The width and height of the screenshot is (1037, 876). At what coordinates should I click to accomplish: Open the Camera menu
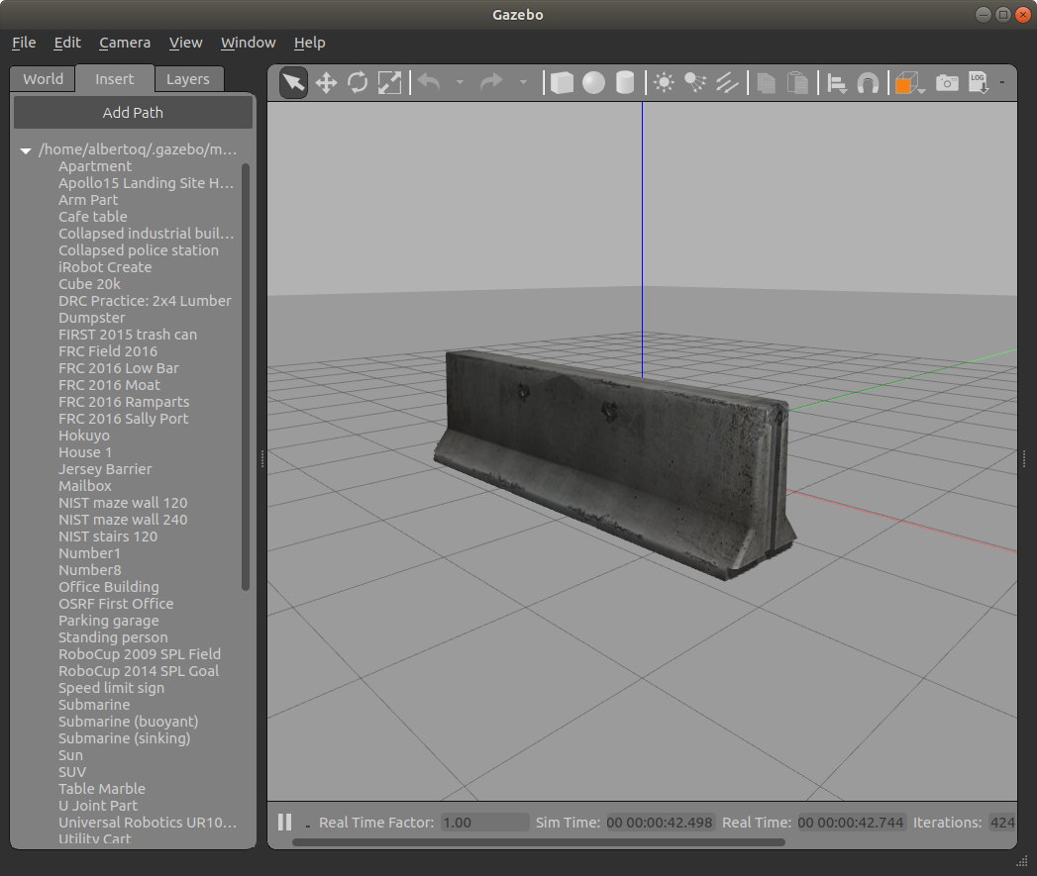[125, 43]
